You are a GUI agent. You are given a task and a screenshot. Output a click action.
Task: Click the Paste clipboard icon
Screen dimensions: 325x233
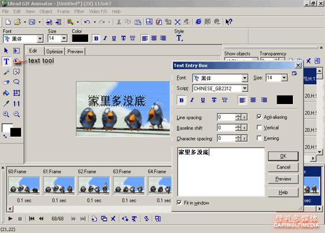pos(138,21)
